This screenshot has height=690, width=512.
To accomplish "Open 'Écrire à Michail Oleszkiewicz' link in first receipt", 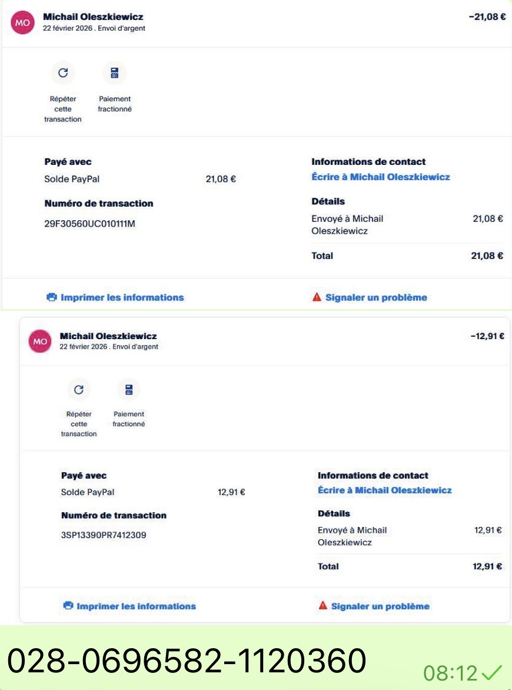I will (x=380, y=177).
